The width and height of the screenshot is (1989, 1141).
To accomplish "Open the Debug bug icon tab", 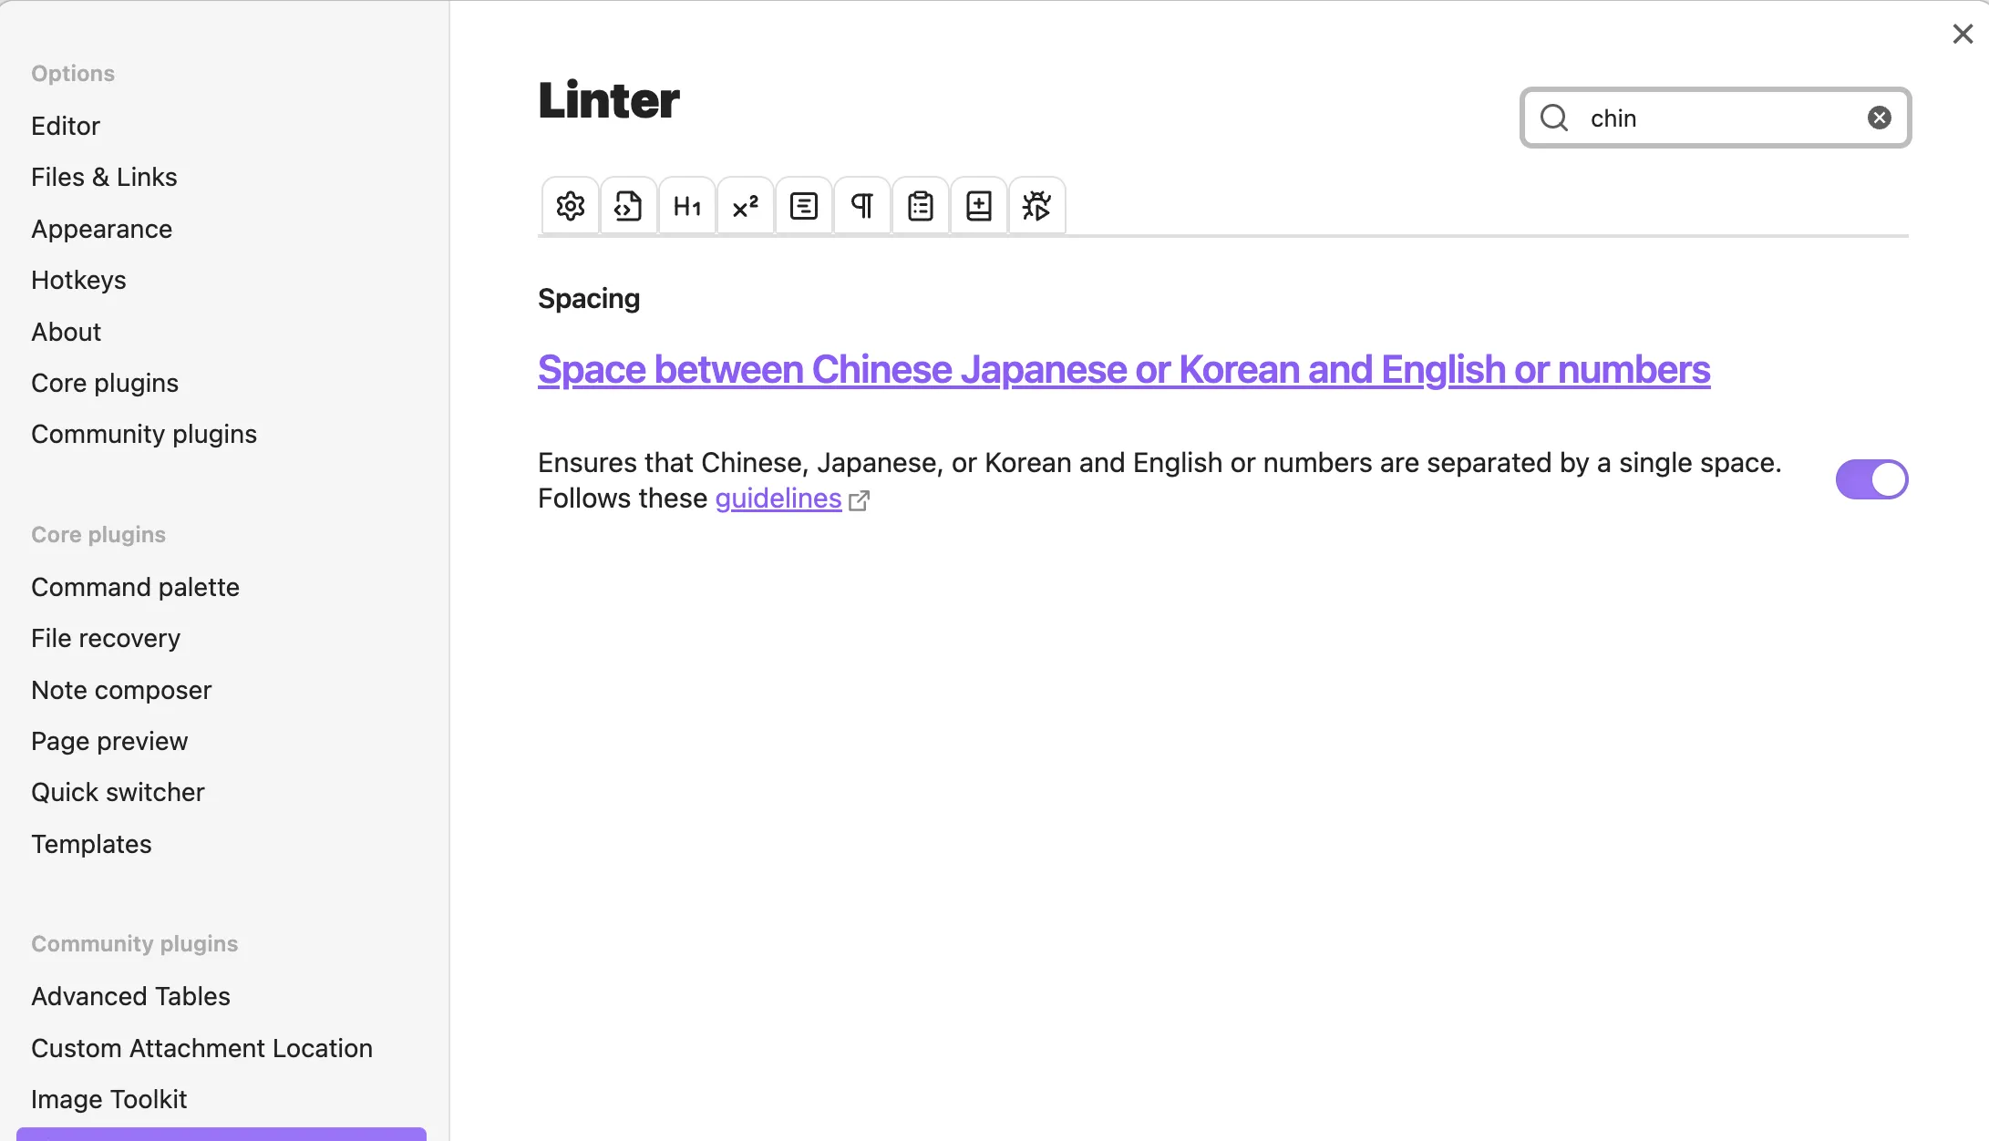I will tap(1036, 206).
